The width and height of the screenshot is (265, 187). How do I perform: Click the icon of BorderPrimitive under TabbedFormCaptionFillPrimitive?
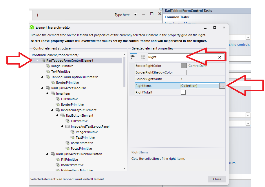[x=53, y=82]
